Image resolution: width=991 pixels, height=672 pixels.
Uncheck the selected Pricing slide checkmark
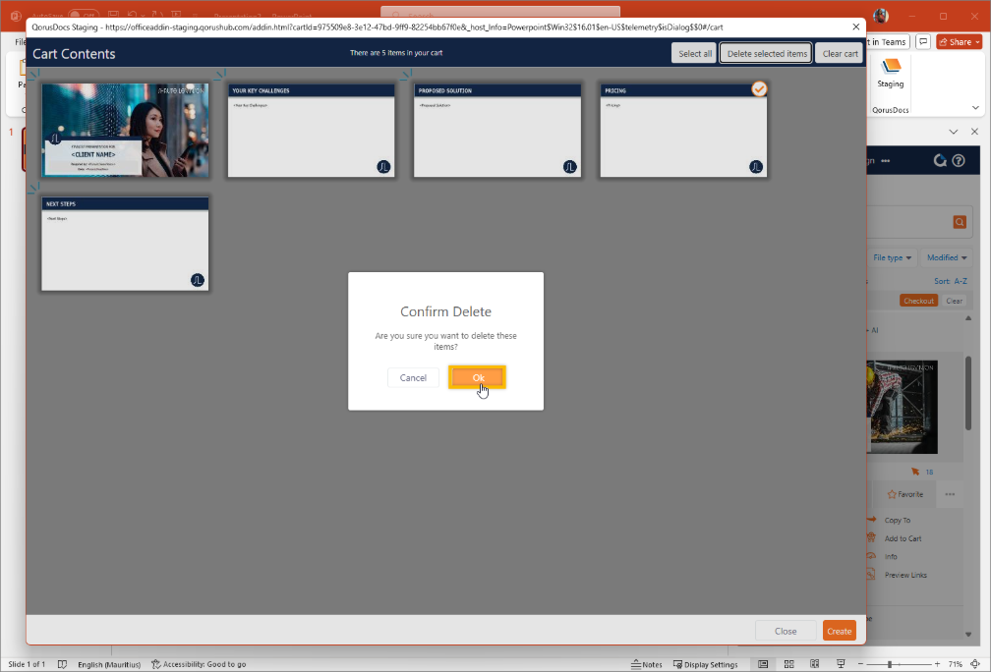tap(759, 89)
